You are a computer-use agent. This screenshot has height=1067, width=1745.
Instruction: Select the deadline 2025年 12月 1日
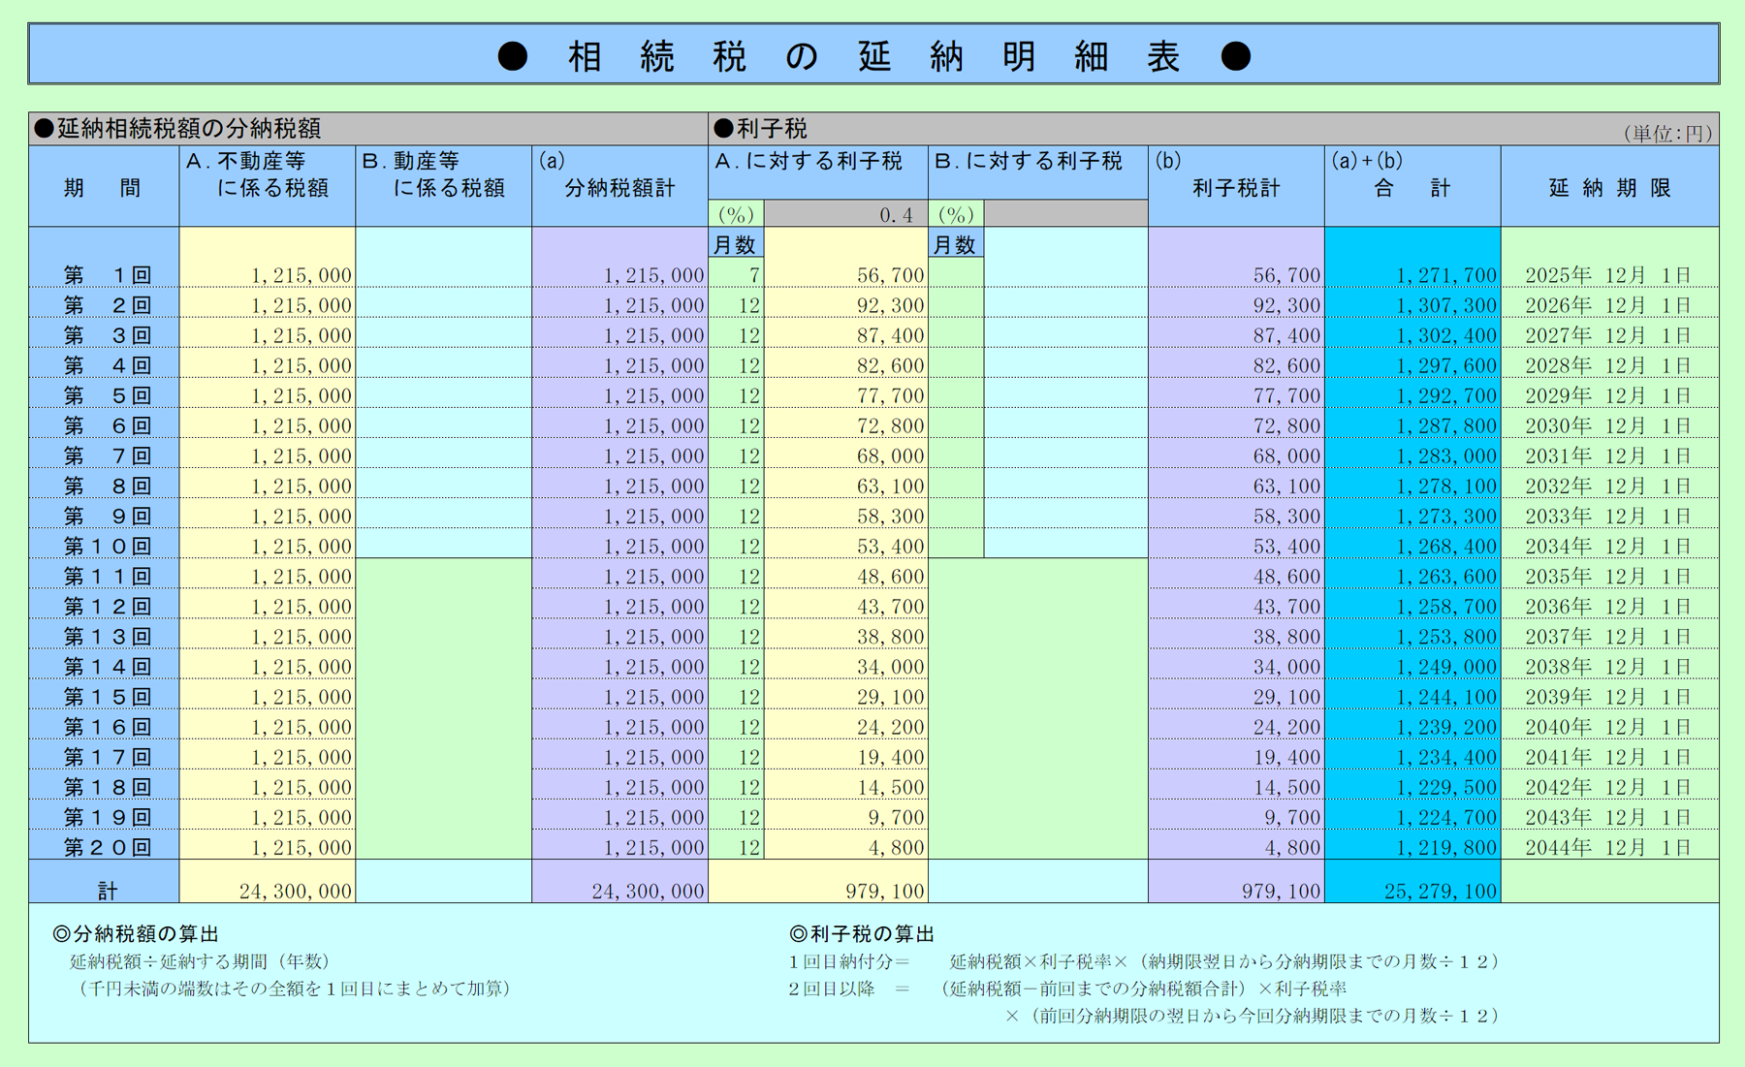pos(1610,275)
